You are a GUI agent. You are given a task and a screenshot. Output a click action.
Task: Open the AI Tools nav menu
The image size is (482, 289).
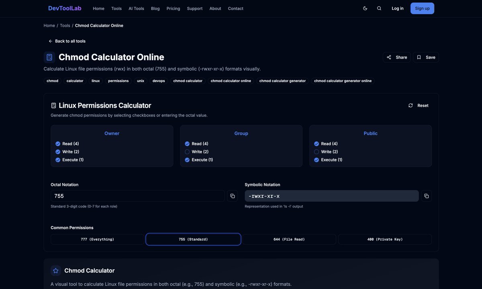(136, 8)
